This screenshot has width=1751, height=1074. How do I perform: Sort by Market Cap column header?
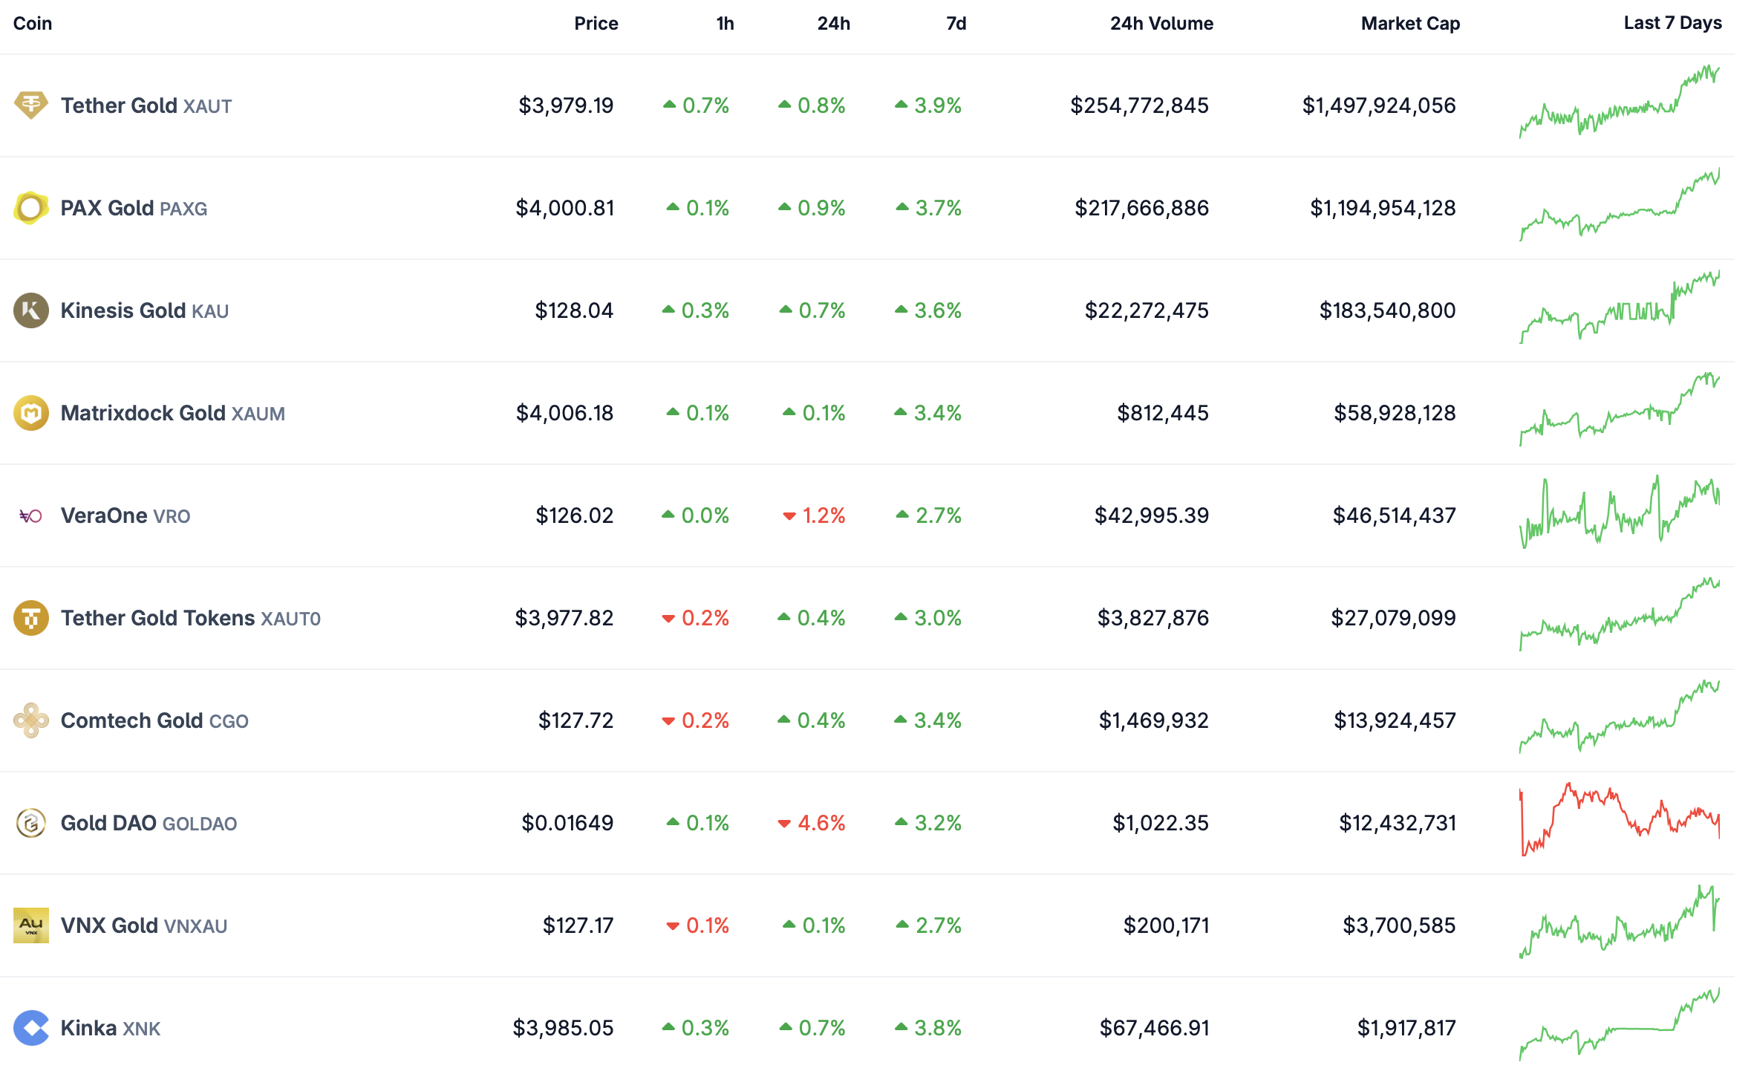click(1410, 24)
